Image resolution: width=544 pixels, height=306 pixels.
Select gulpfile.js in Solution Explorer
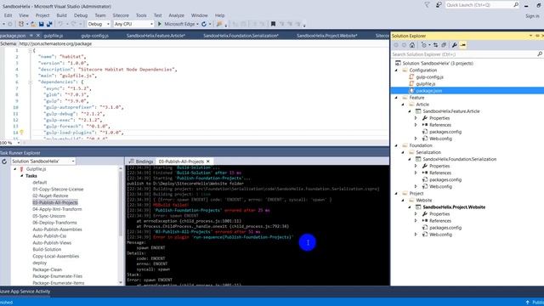point(425,83)
